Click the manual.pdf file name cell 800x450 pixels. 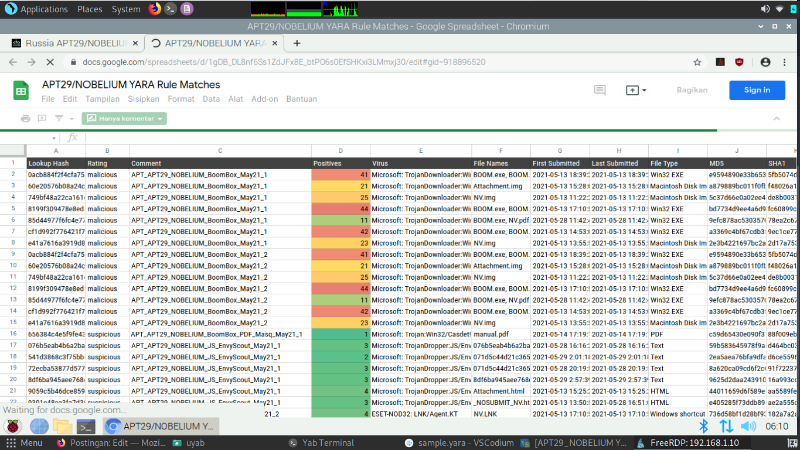pos(501,334)
